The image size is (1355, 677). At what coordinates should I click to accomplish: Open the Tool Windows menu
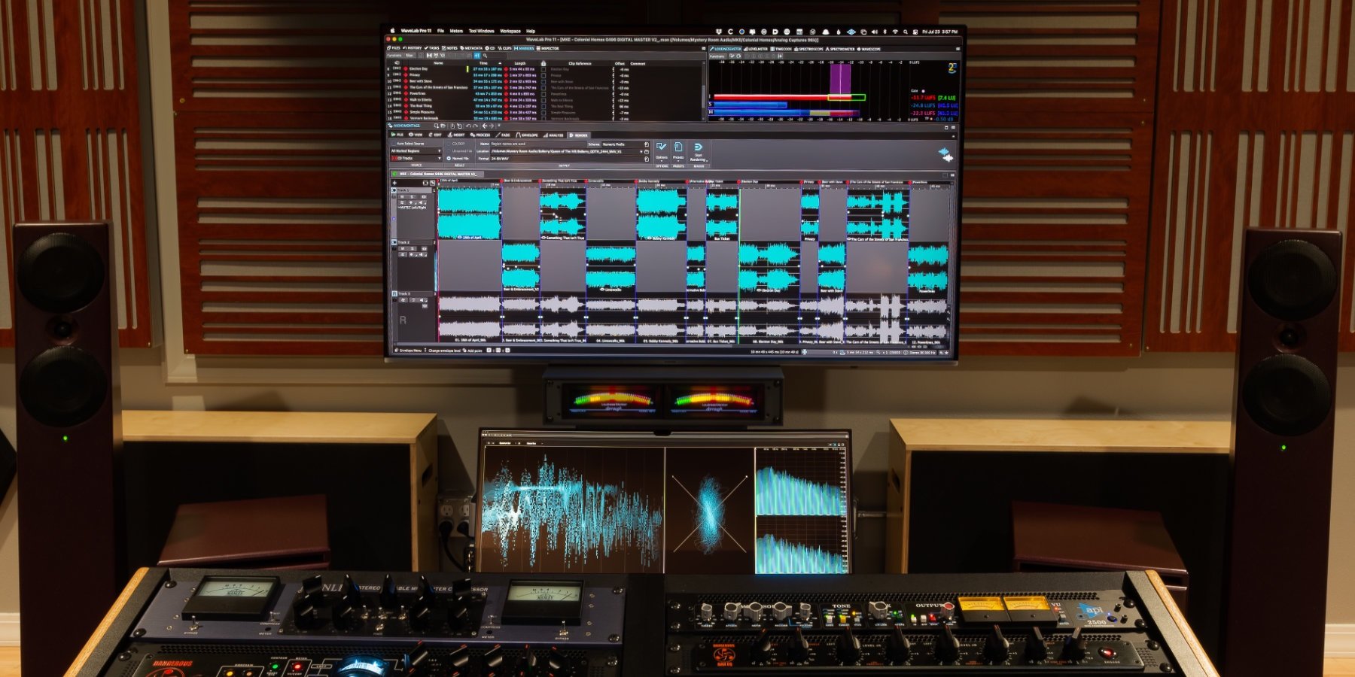coord(481,32)
